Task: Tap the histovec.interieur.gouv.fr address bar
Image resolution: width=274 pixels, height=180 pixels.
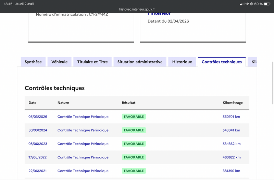Action: coord(137,10)
